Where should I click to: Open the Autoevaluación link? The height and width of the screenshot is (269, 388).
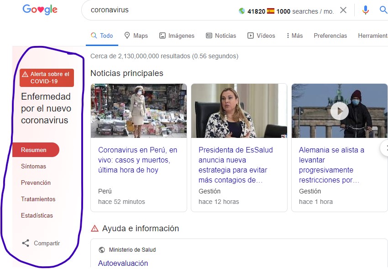[x=123, y=263]
